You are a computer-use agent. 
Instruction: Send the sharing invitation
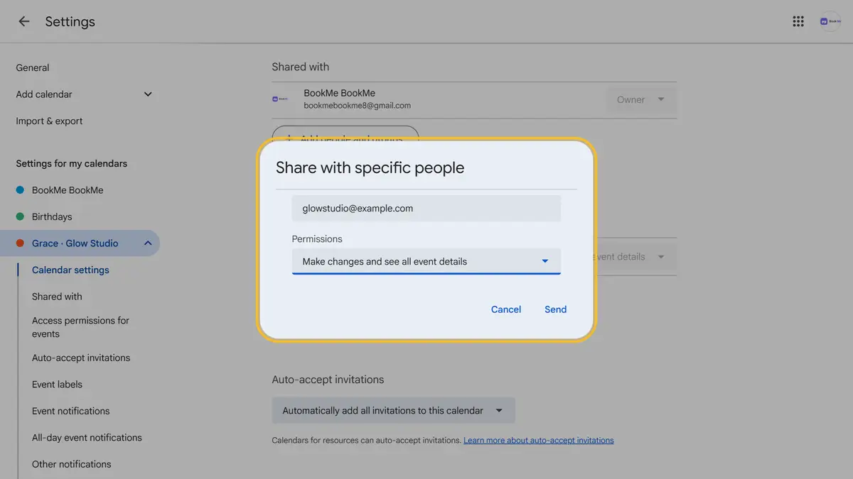(x=556, y=309)
